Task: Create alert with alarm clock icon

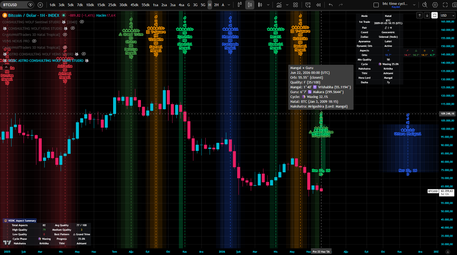Action: tap(308, 5)
